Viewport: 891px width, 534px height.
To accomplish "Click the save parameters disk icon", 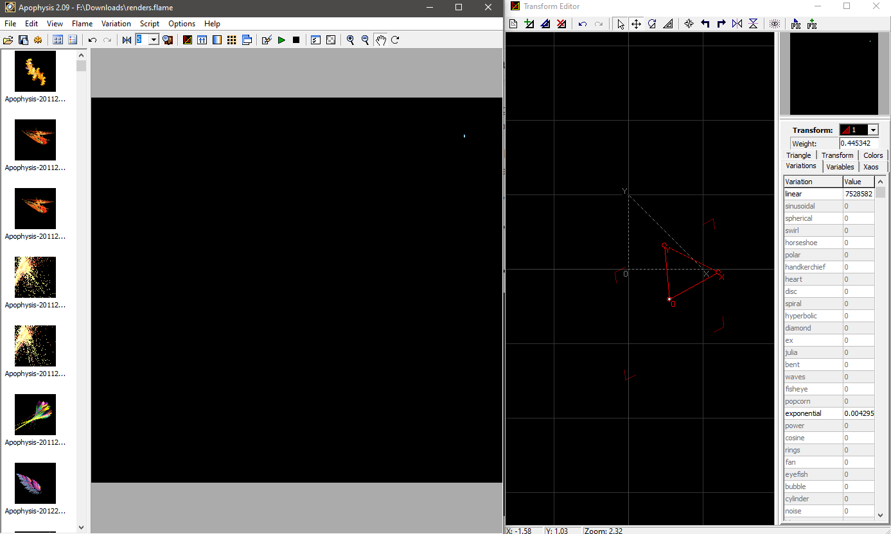I will coord(23,40).
